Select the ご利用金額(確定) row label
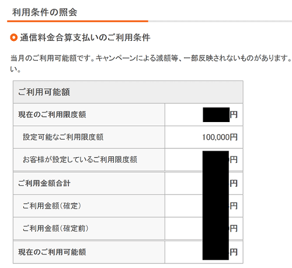292x268 pixels. tap(52, 206)
